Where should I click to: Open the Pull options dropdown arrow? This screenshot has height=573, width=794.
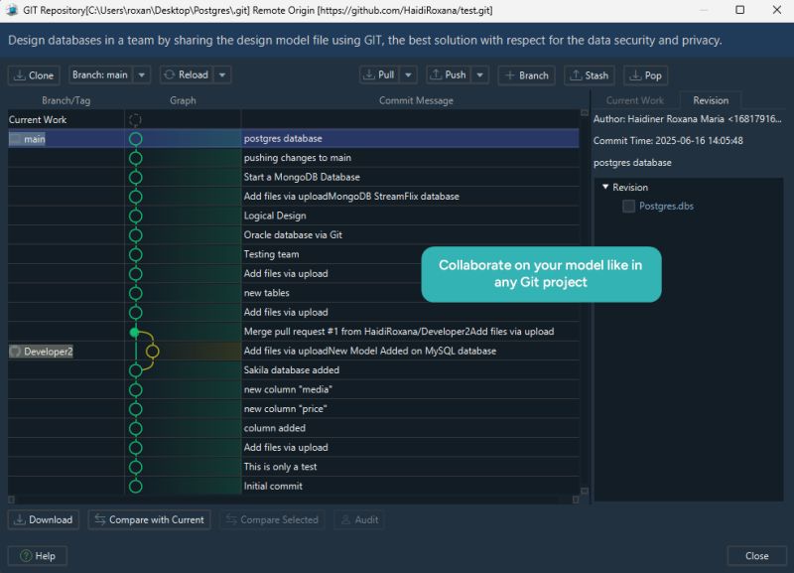click(x=409, y=74)
